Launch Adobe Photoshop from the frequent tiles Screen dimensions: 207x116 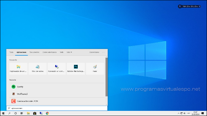[76, 69]
